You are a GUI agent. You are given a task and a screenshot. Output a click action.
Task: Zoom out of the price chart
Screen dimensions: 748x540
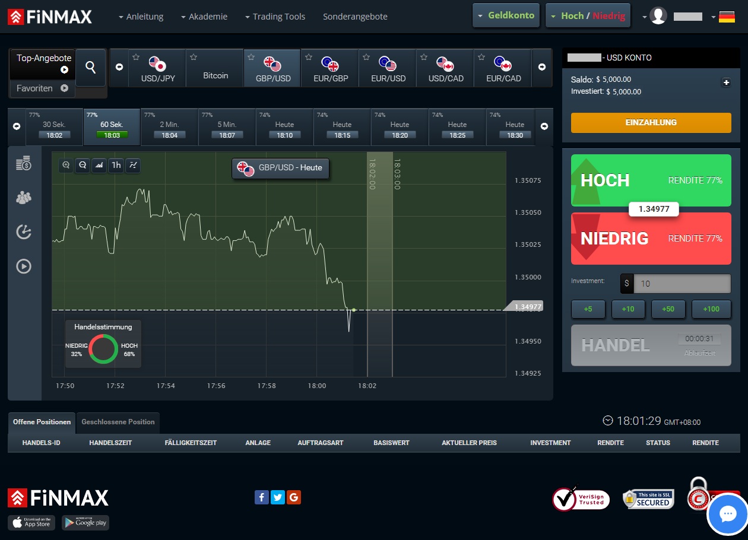(x=82, y=166)
